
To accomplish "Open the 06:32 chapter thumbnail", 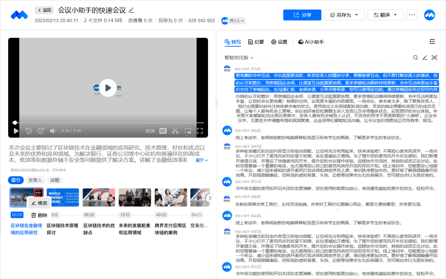I will (99, 198).
